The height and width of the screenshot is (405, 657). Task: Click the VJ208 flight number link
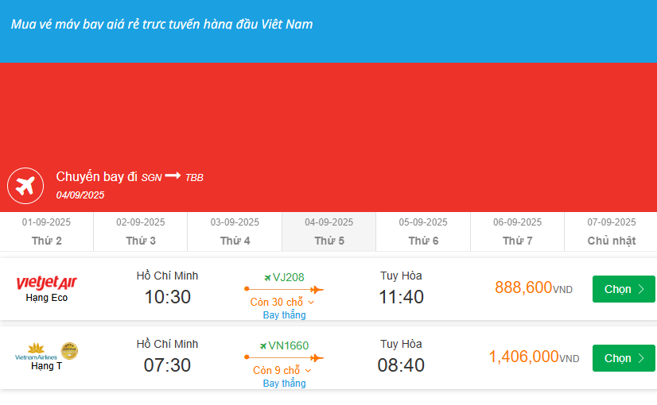tap(288, 277)
